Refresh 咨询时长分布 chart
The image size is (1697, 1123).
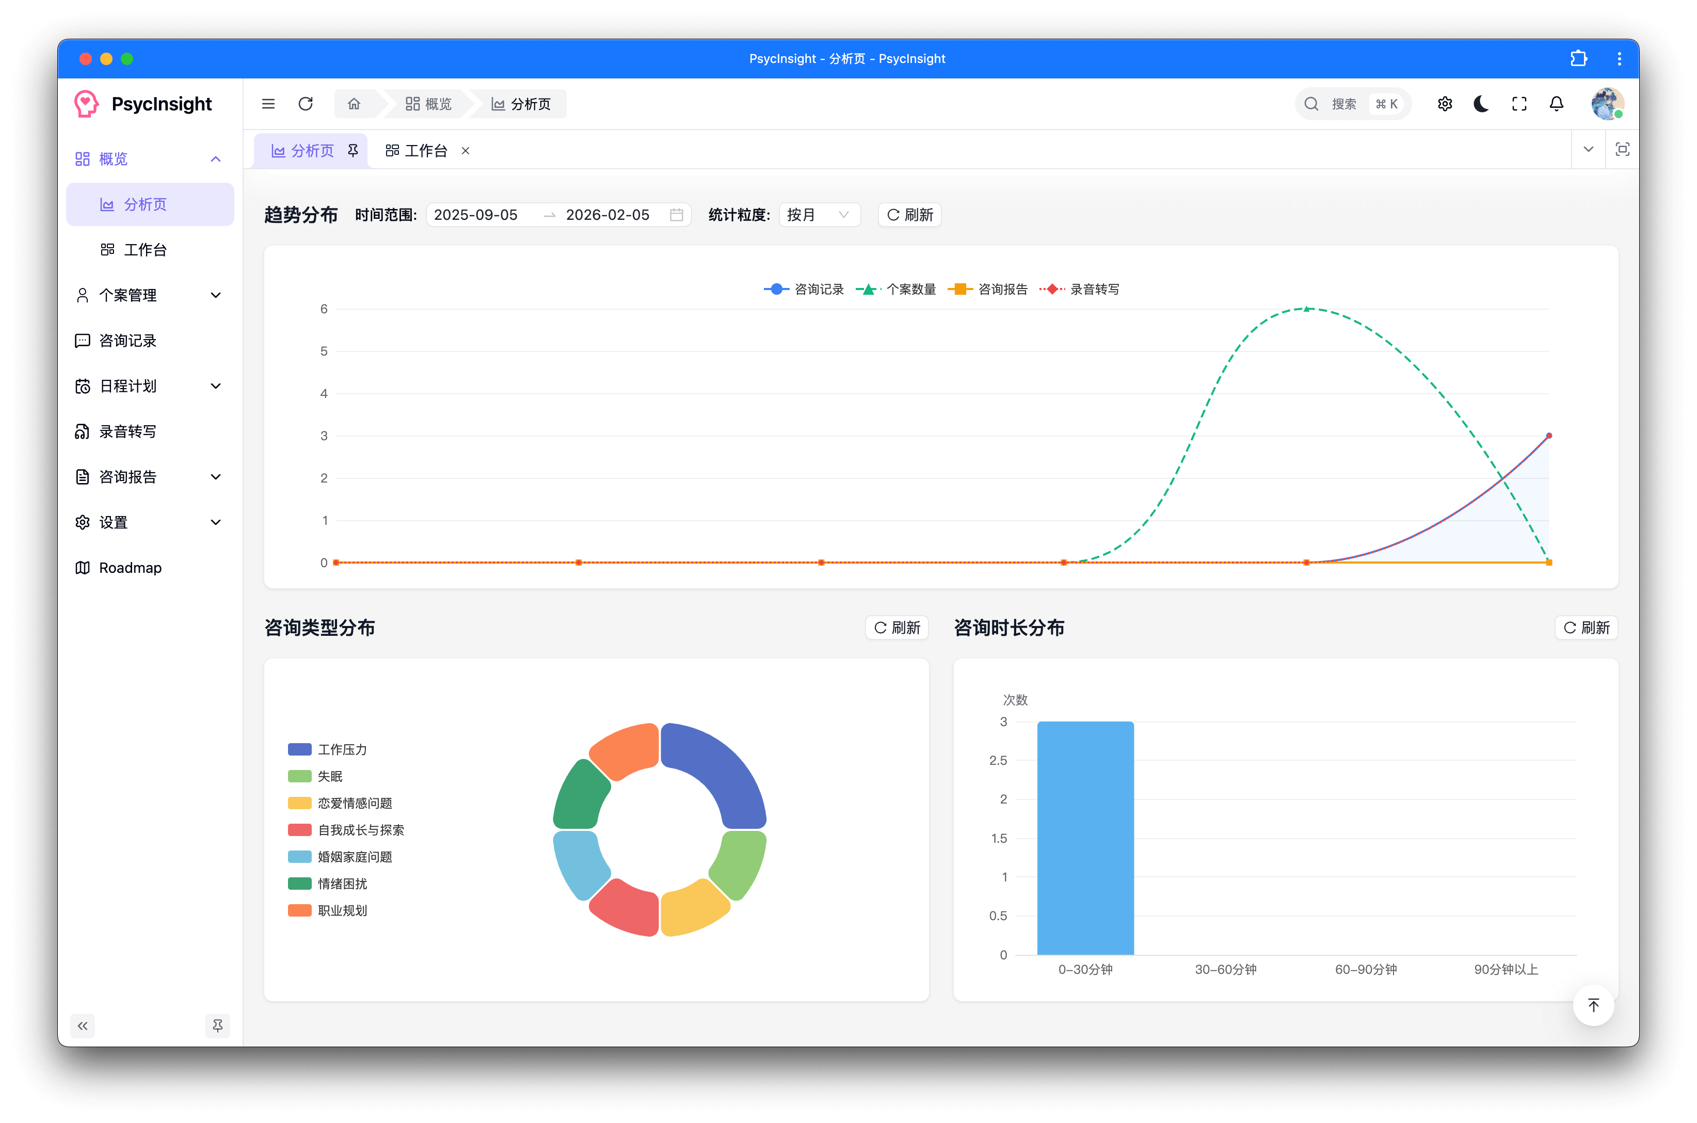pos(1586,628)
